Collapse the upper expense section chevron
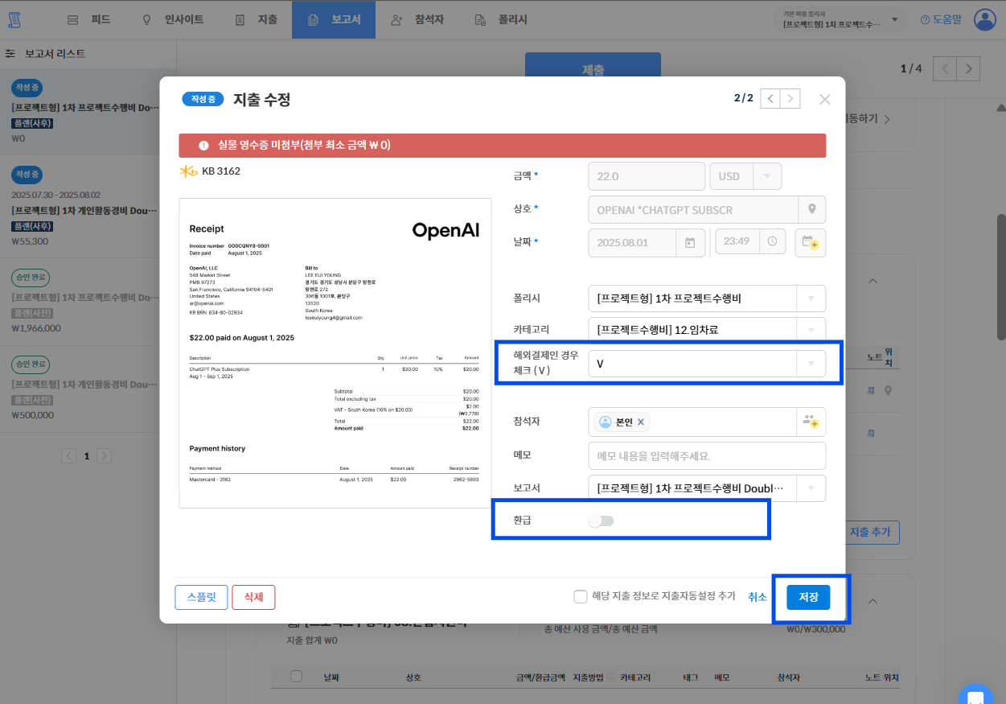The height and width of the screenshot is (704, 1006). [872, 281]
